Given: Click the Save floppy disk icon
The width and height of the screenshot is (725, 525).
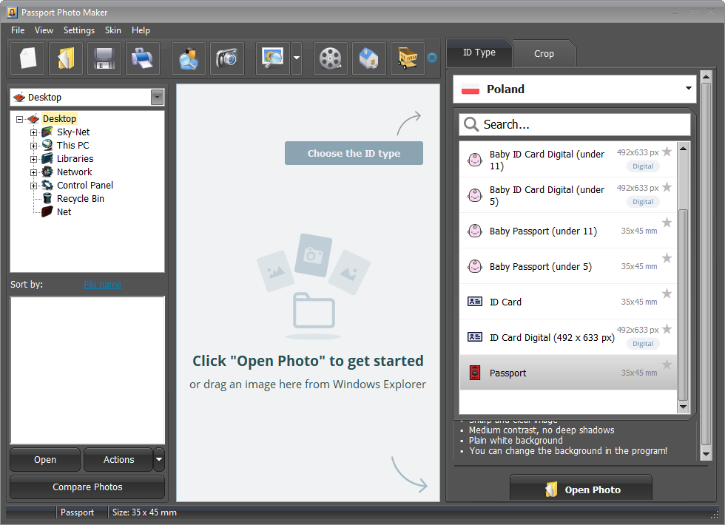Looking at the screenshot, I should [x=104, y=58].
